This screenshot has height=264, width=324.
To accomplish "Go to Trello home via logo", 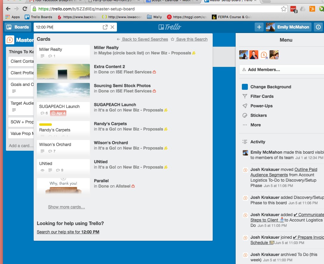I will [x=170, y=27].
